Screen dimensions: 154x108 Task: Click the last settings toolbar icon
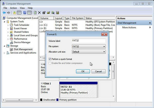pos(57,13)
